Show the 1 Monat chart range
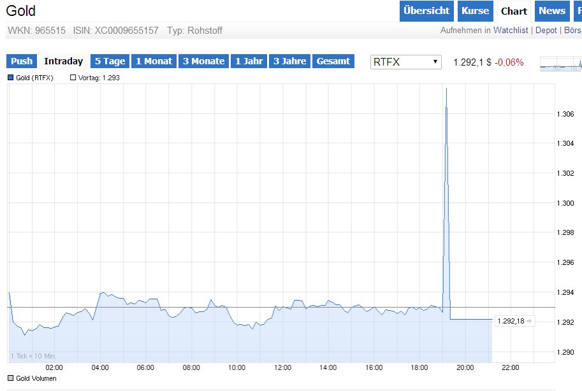The height and width of the screenshot is (391, 582). click(154, 61)
